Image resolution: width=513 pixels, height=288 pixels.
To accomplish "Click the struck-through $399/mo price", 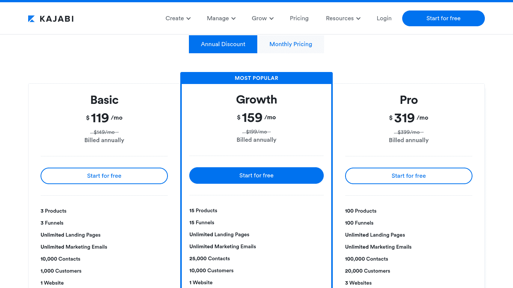I will pyautogui.click(x=409, y=132).
